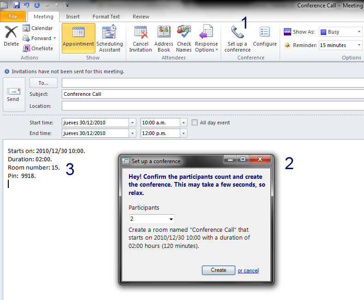Screen dimensions: 364x300
Task: Click the Forward envelope icon
Action: tap(26, 38)
